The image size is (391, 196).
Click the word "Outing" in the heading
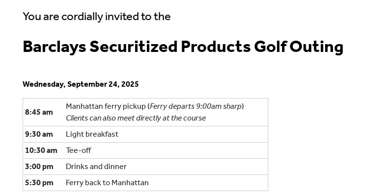coord(316,47)
